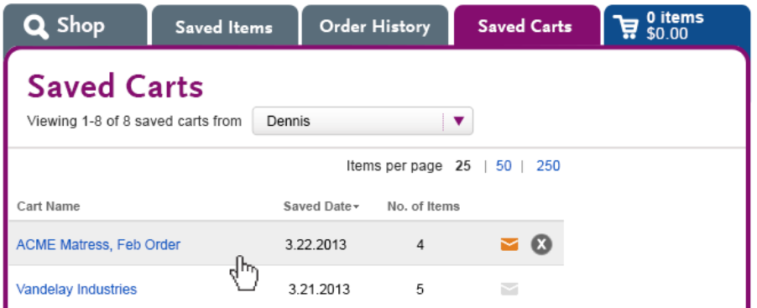The height and width of the screenshot is (308, 757).
Task: Open ACME Matress, Feb Order cart
Action: [98, 245]
